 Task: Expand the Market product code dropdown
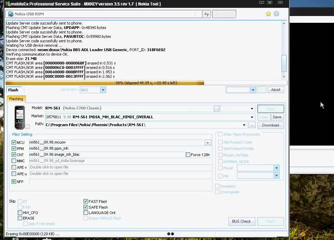pos(252,117)
